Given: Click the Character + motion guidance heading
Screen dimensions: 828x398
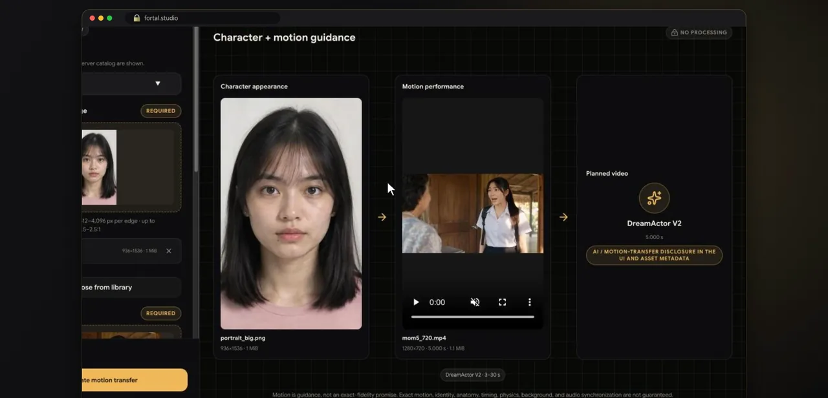Looking at the screenshot, I should click(x=284, y=37).
